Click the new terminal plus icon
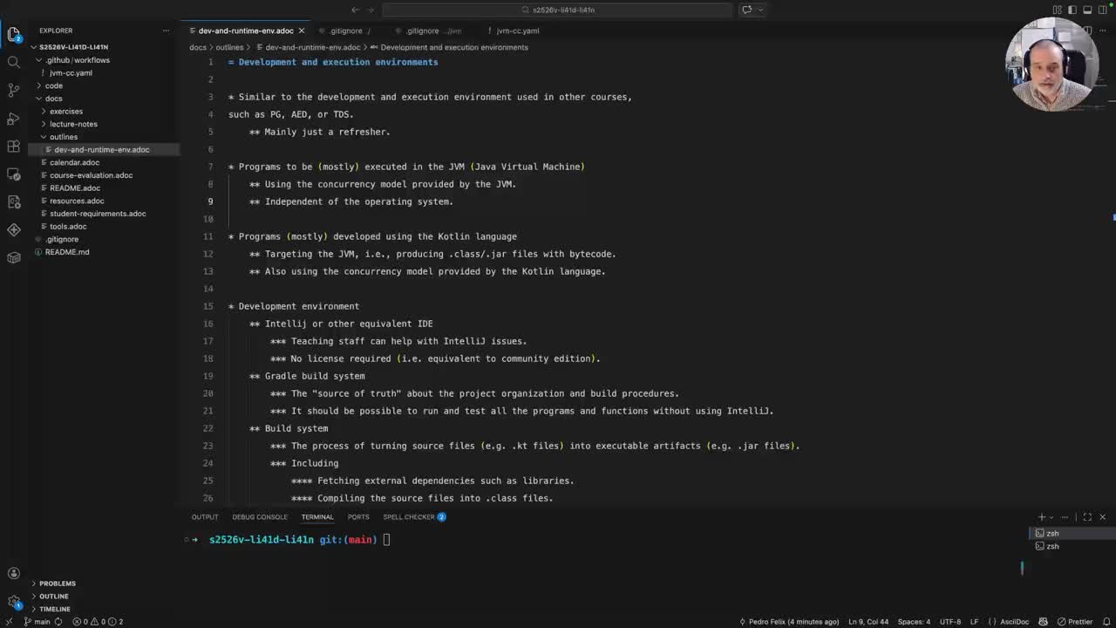1116x628 pixels. point(1041,517)
